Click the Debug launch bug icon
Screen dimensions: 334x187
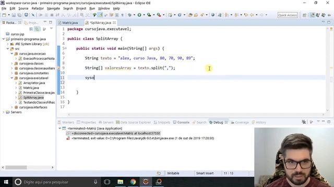(130, 15)
